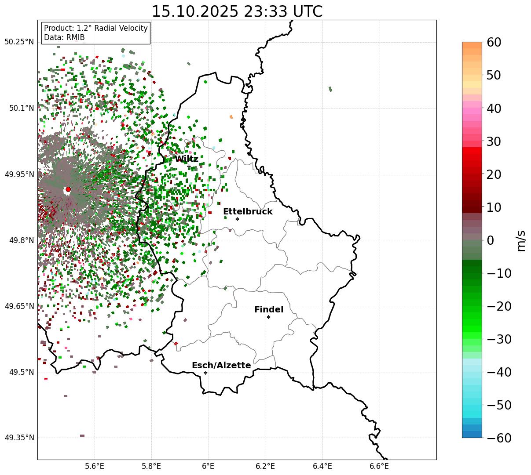Screen dimensions: 531x475
Task: Click the Esch/Alzette city label
Action: (221, 366)
